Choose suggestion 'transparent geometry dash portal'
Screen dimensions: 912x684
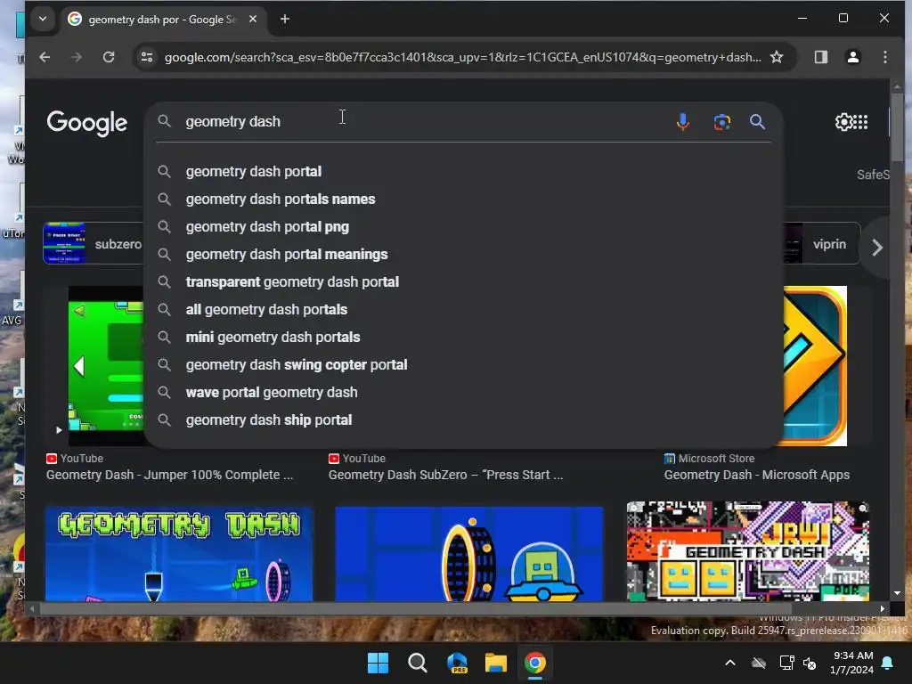pyautogui.click(x=462, y=282)
